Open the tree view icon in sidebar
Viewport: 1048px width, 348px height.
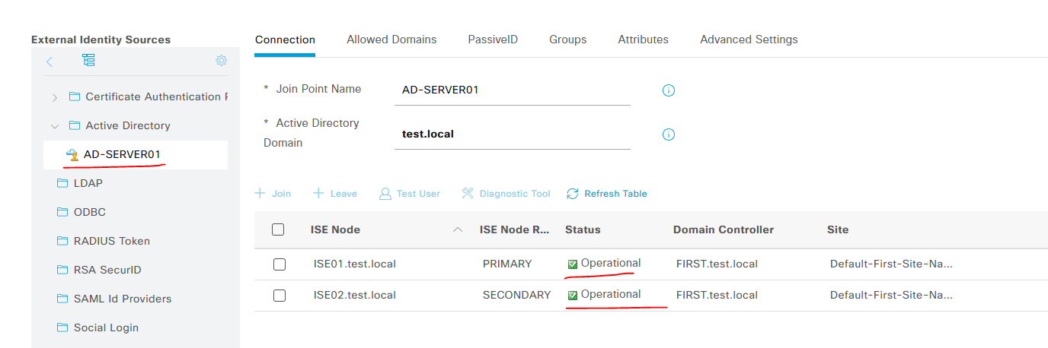click(88, 61)
